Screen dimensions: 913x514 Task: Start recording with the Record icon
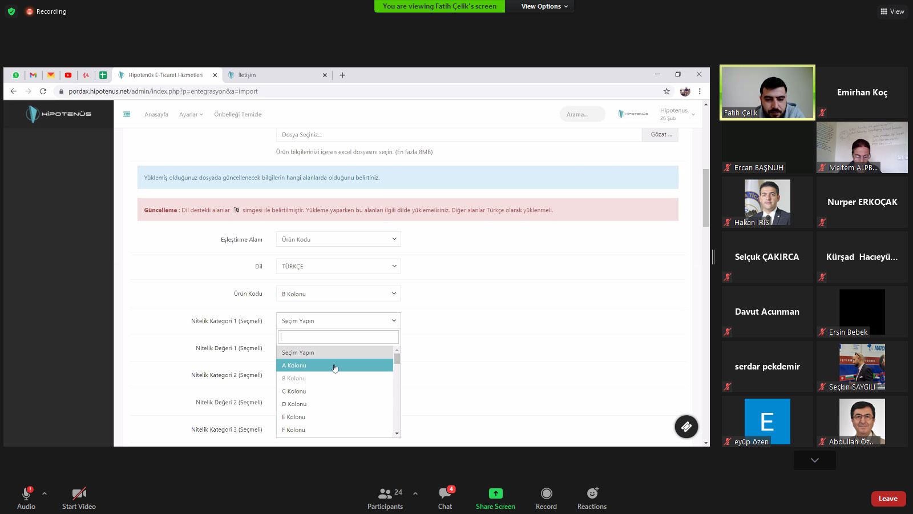click(x=546, y=494)
